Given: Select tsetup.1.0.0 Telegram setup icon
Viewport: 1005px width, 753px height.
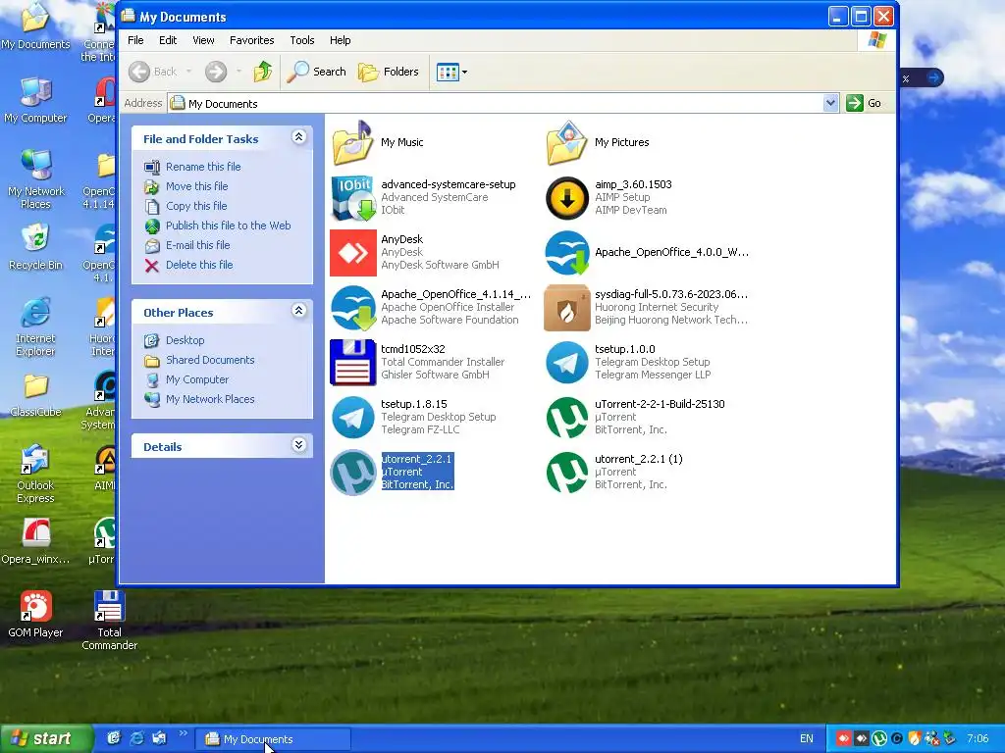Looking at the screenshot, I should click(566, 363).
